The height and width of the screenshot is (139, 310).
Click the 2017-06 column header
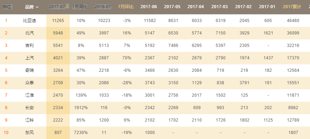point(149,7)
